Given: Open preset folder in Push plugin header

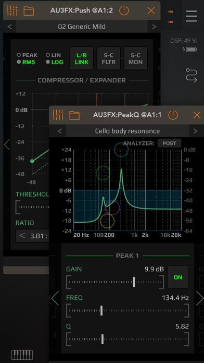Looking at the screenshot, I should [29, 11].
